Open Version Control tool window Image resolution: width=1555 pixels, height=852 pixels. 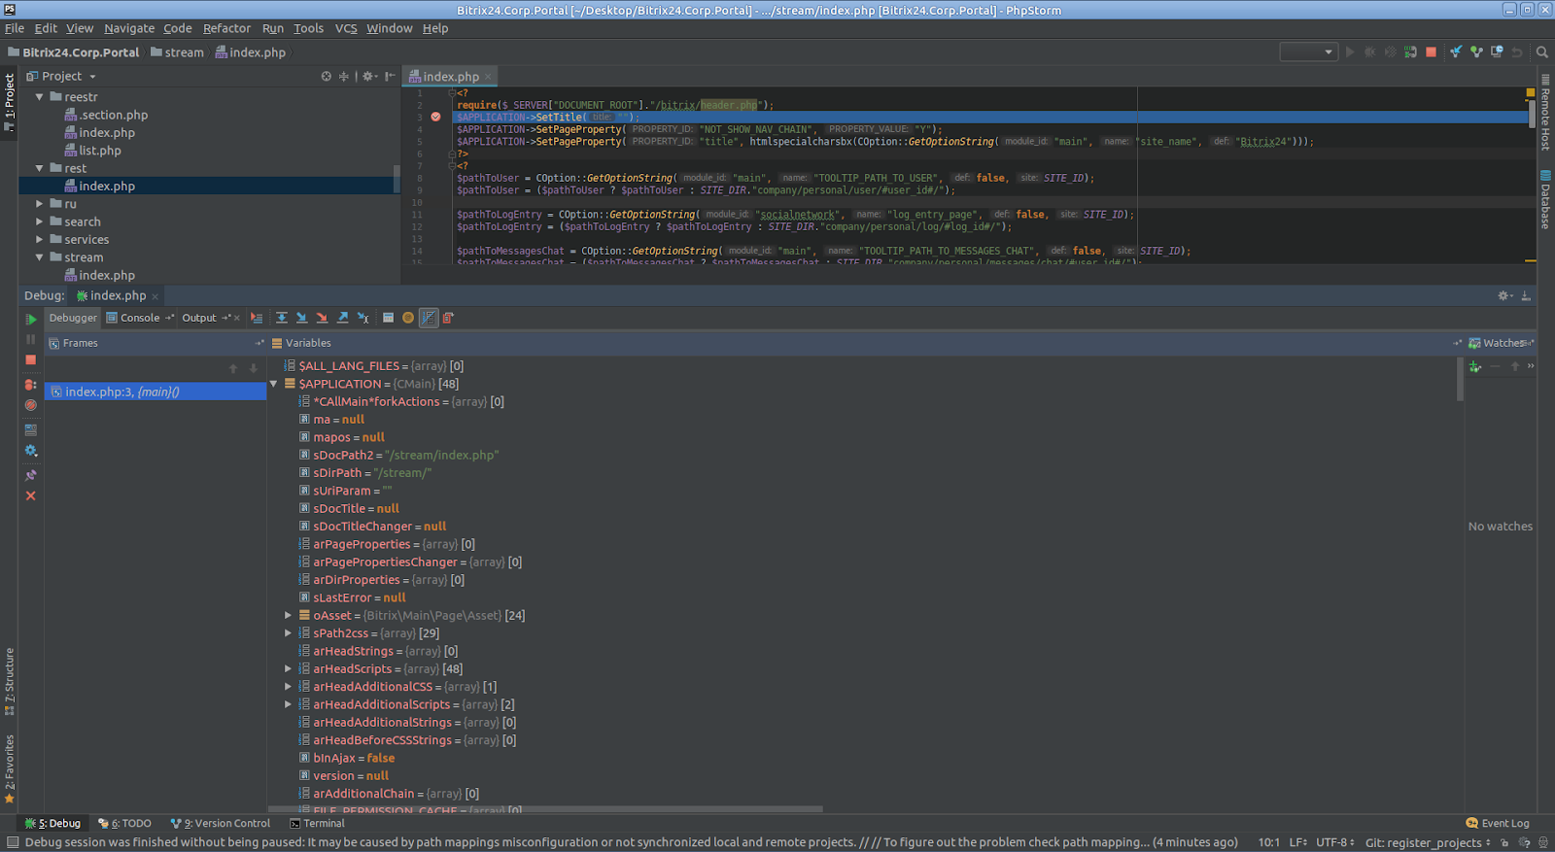tap(221, 823)
